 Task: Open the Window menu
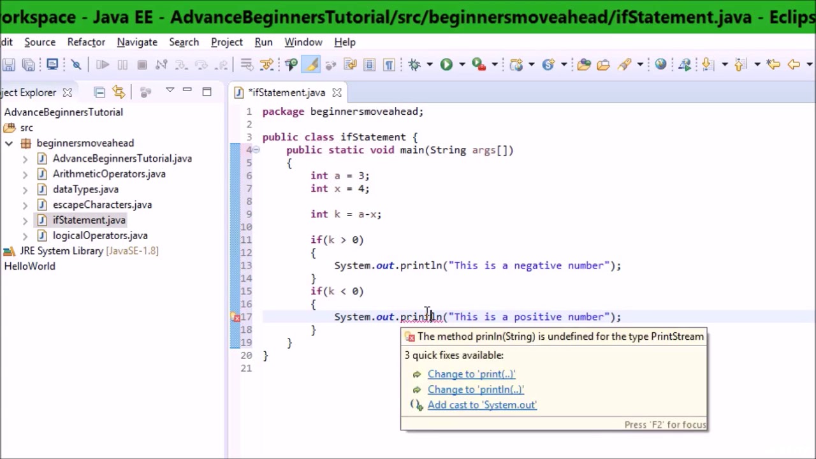(303, 42)
